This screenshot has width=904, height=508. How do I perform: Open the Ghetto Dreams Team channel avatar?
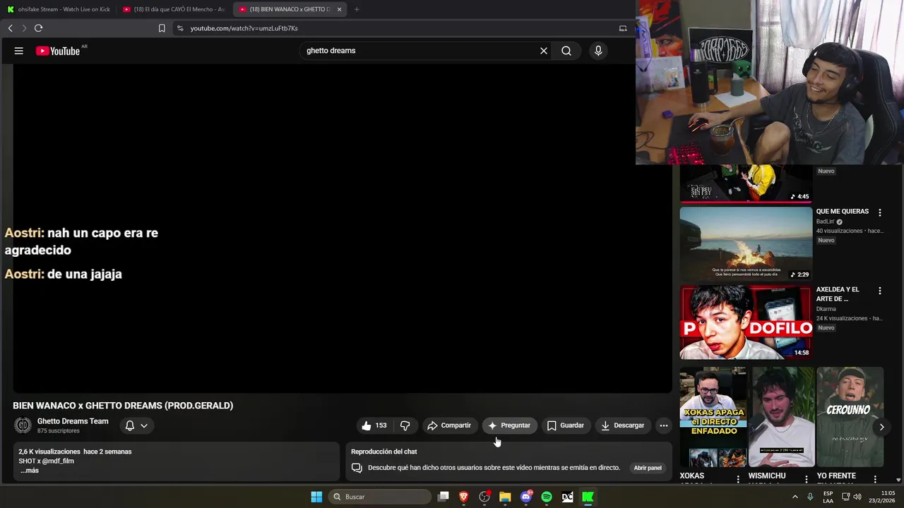coord(23,425)
